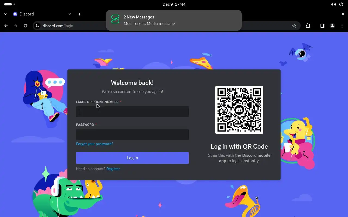The height and width of the screenshot is (217, 348).
Task: Click the "Scan this with the Discord mobile app" text
Action: tap(239, 158)
